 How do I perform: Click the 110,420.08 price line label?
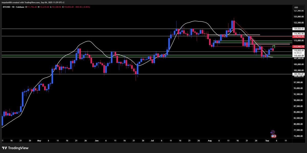pyautogui.click(x=298, y=56)
